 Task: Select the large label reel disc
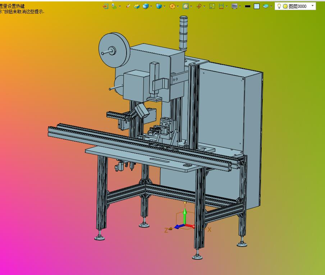(114, 50)
